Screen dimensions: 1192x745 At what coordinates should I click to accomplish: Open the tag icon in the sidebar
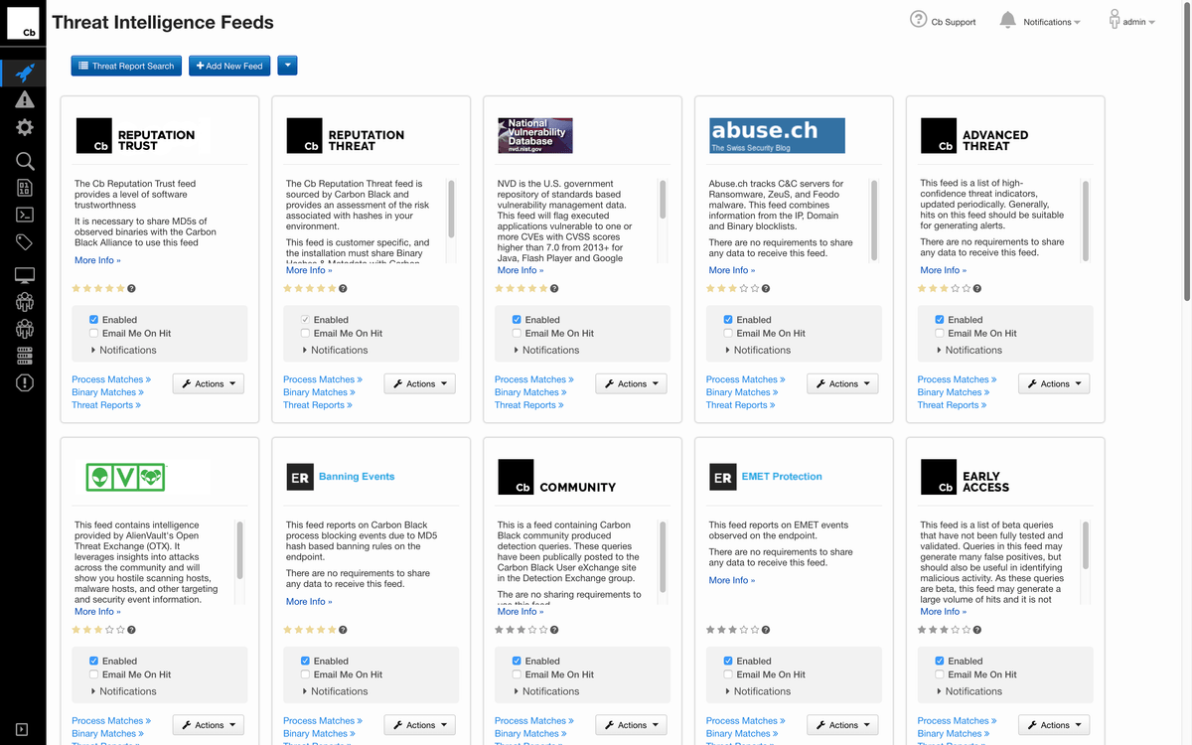point(25,242)
